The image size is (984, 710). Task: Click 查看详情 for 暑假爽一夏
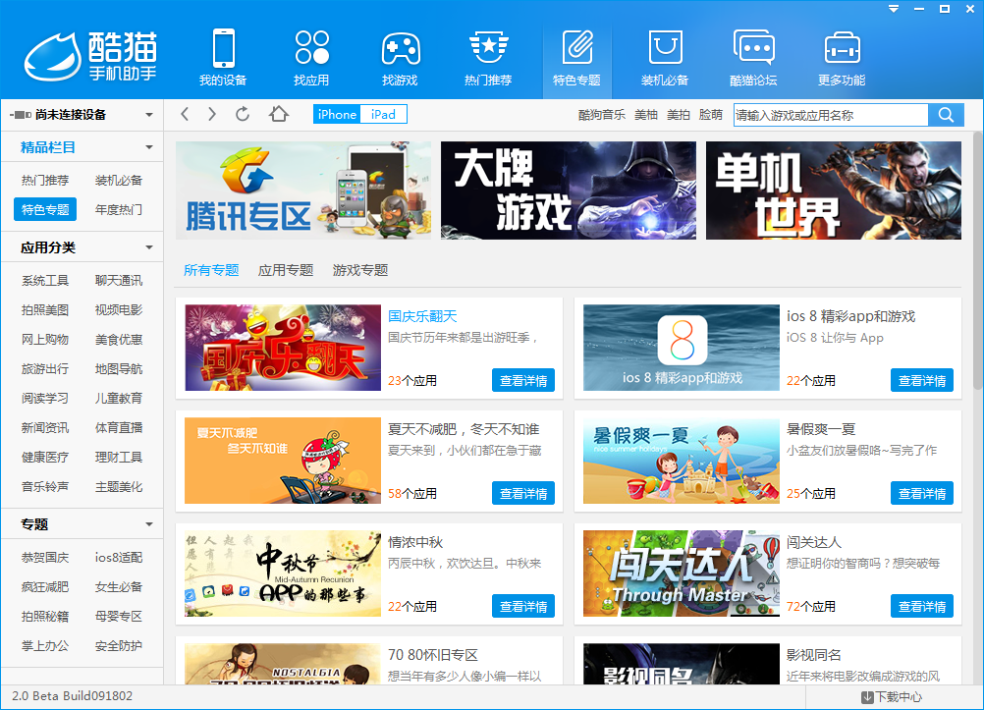pyautogui.click(x=922, y=493)
